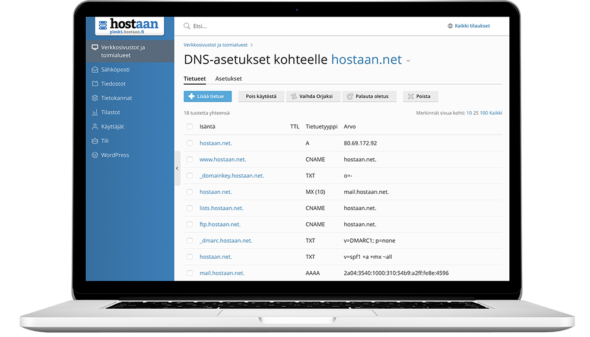The image size is (590, 337).
Task: Check the www.hostaan.net row checkbox
Action: coord(190,159)
